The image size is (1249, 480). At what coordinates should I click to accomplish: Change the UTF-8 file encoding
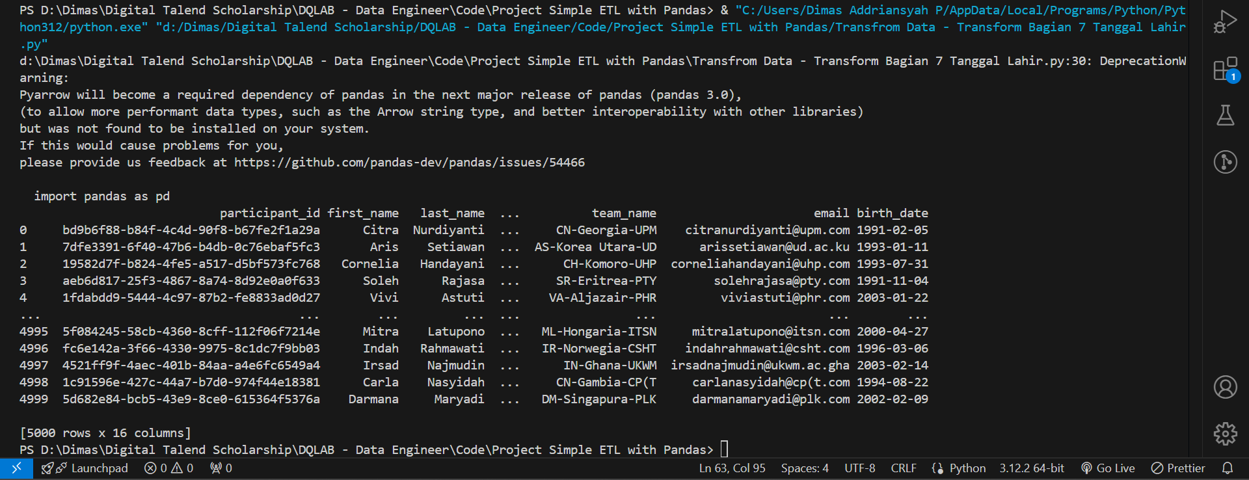(859, 468)
